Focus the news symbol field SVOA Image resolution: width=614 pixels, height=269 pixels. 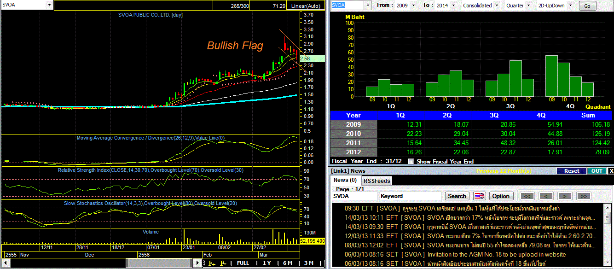354,196
